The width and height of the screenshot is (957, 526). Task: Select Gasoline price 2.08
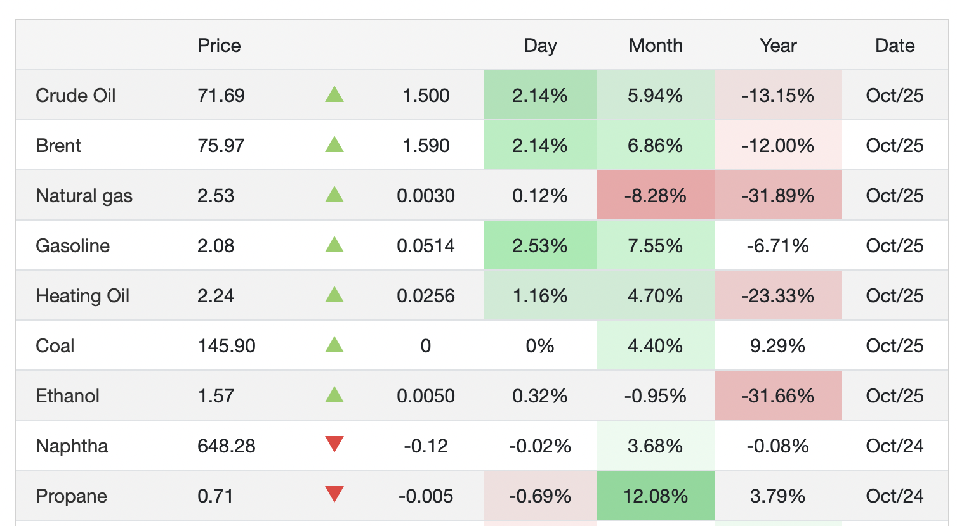(216, 246)
